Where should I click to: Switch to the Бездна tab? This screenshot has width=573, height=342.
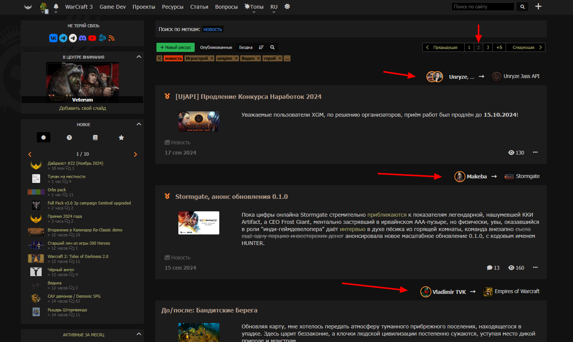(246, 47)
